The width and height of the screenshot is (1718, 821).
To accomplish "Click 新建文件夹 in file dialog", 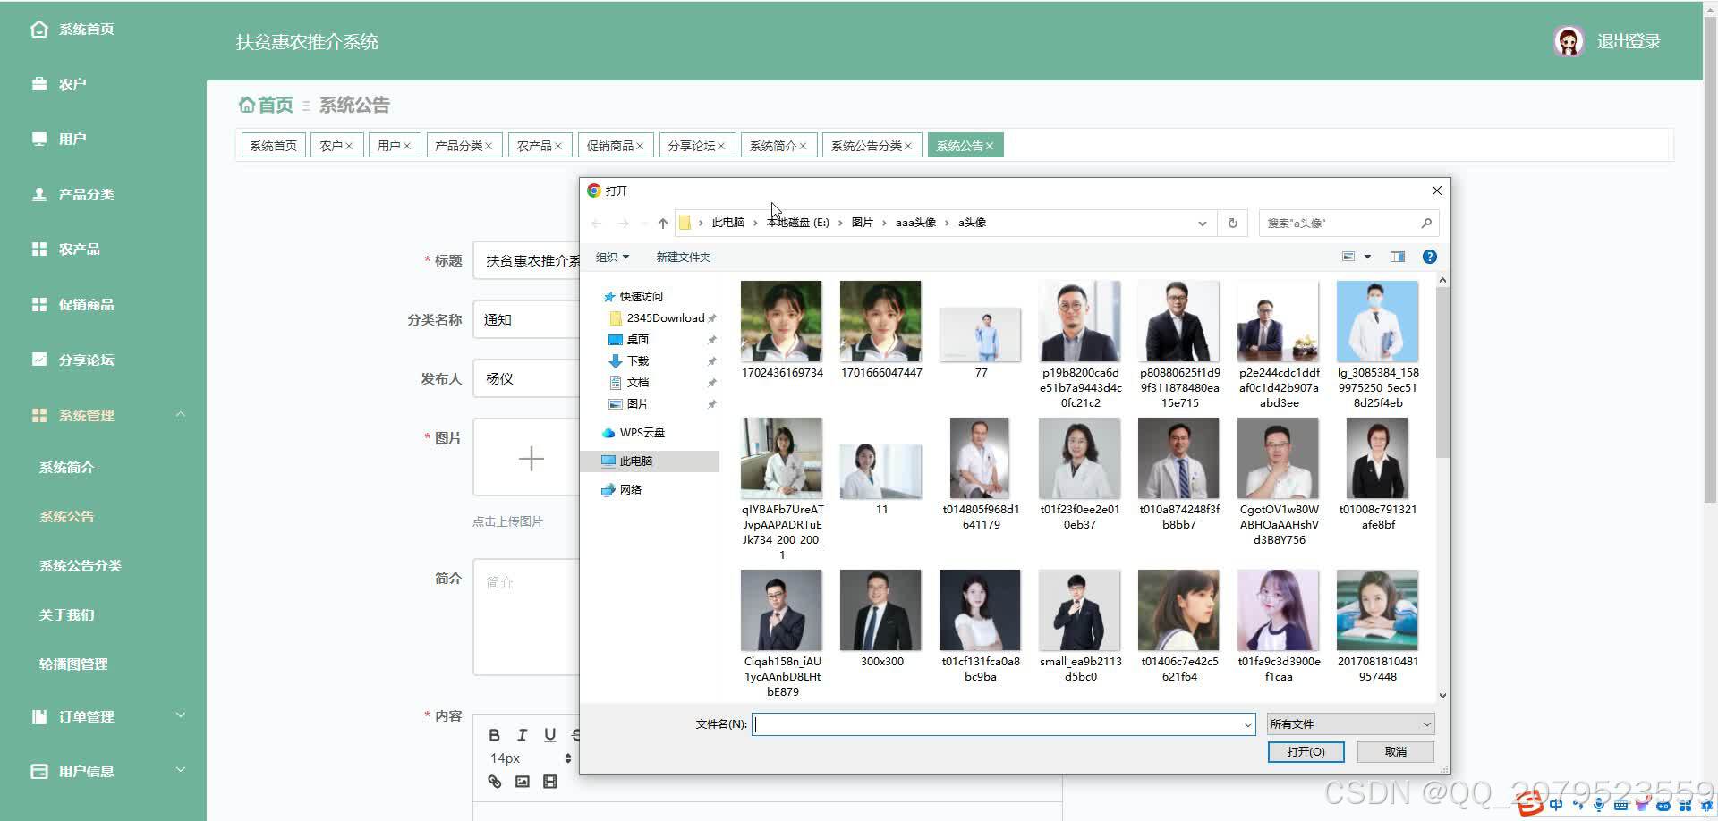I will tap(683, 257).
